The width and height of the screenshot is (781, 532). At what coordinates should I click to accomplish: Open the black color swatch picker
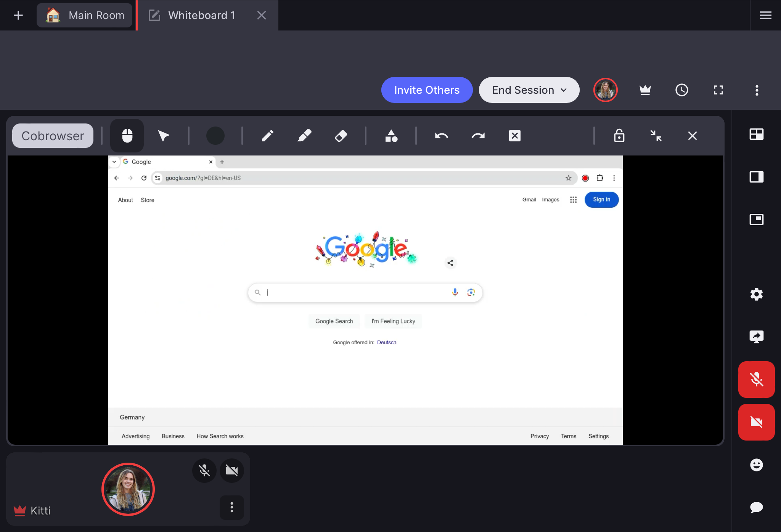coord(215,136)
